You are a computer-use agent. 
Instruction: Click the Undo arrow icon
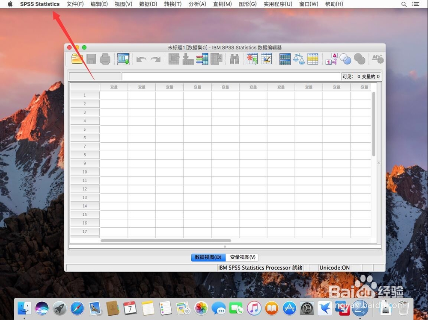click(x=141, y=59)
